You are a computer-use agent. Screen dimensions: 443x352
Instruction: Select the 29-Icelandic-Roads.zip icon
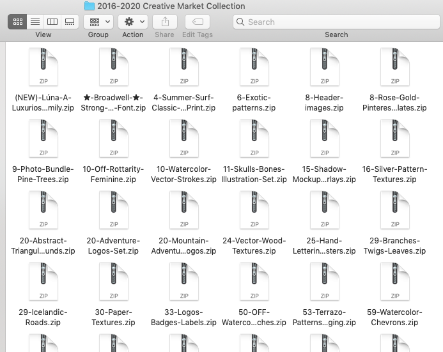pyautogui.click(x=43, y=282)
